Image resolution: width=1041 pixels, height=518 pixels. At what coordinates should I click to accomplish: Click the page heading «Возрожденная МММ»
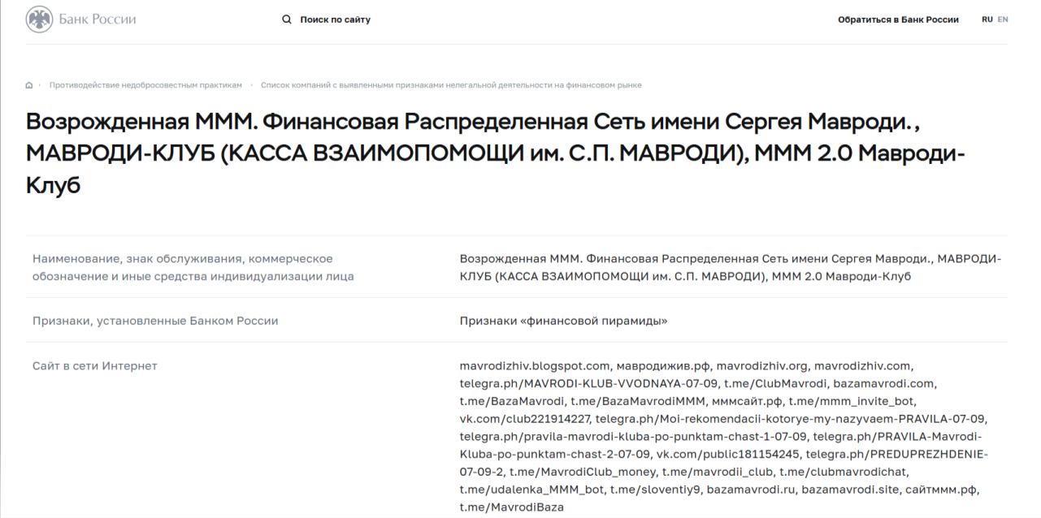coord(496,153)
